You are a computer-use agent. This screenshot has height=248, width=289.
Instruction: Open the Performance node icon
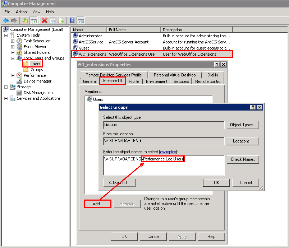tap(19, 75)
